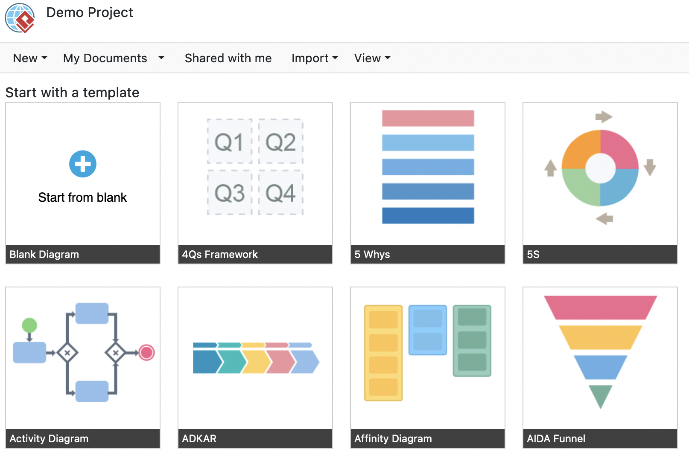Go to Shared with me
Screen dimensions: 689x458
228,58
